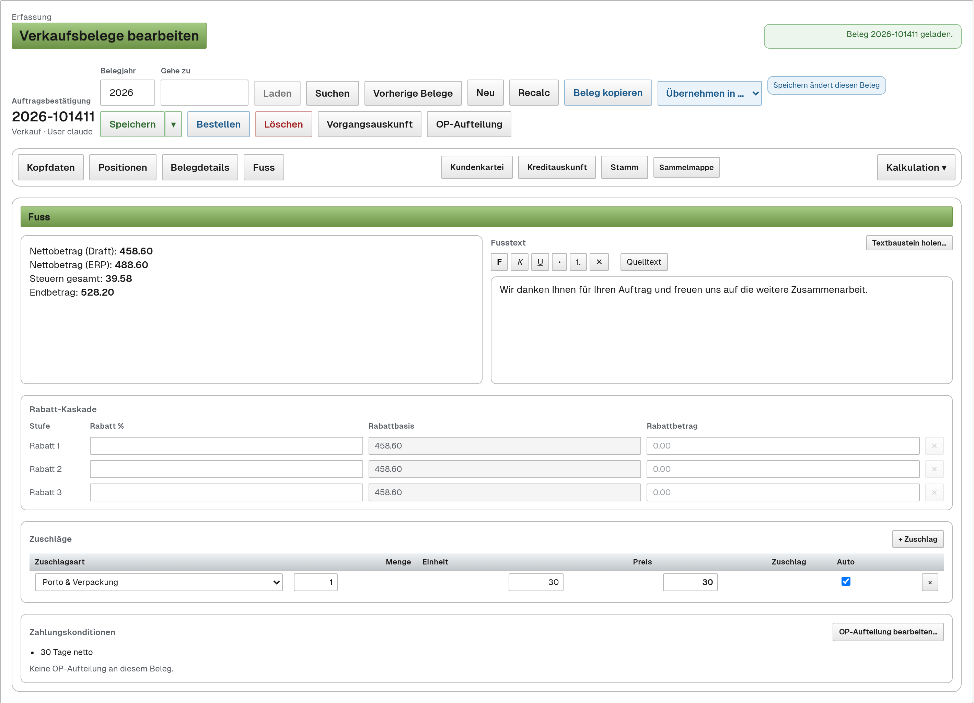
Task: Click the Rabatt 1 percent input field
Action: (x=226, y=446)
